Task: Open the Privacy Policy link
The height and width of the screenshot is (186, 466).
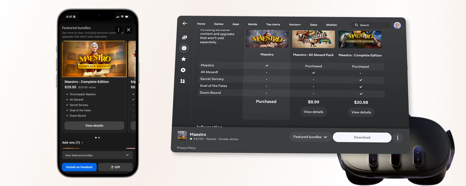Action: pos(186,148)
